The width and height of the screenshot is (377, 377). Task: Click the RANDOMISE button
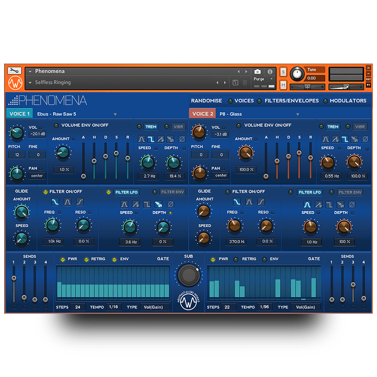point(207,101)
